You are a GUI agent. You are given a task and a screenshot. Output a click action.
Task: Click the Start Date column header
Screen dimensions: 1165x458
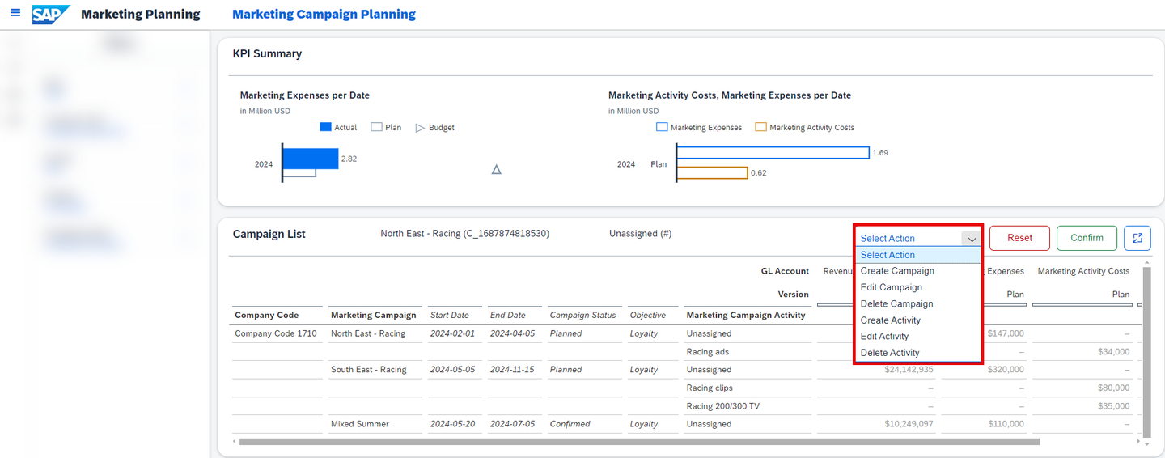point(450,316)
